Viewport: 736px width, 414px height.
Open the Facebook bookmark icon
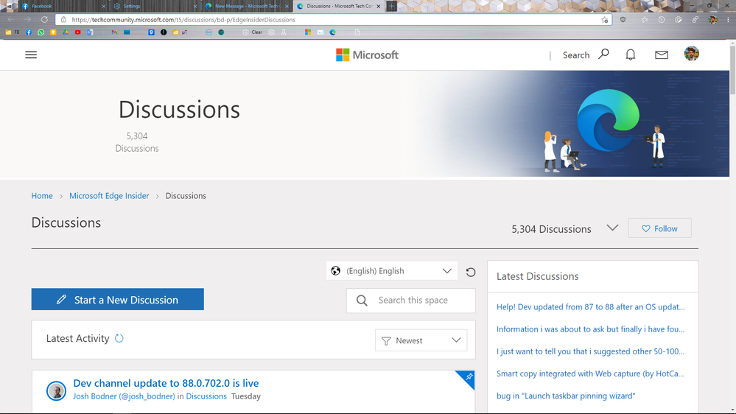pos(29,32)
